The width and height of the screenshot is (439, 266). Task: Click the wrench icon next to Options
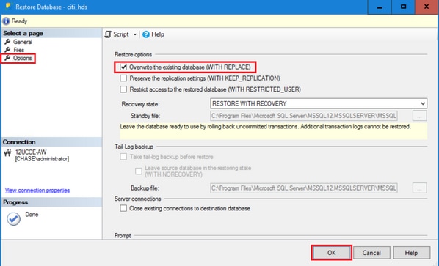[7, 58]
